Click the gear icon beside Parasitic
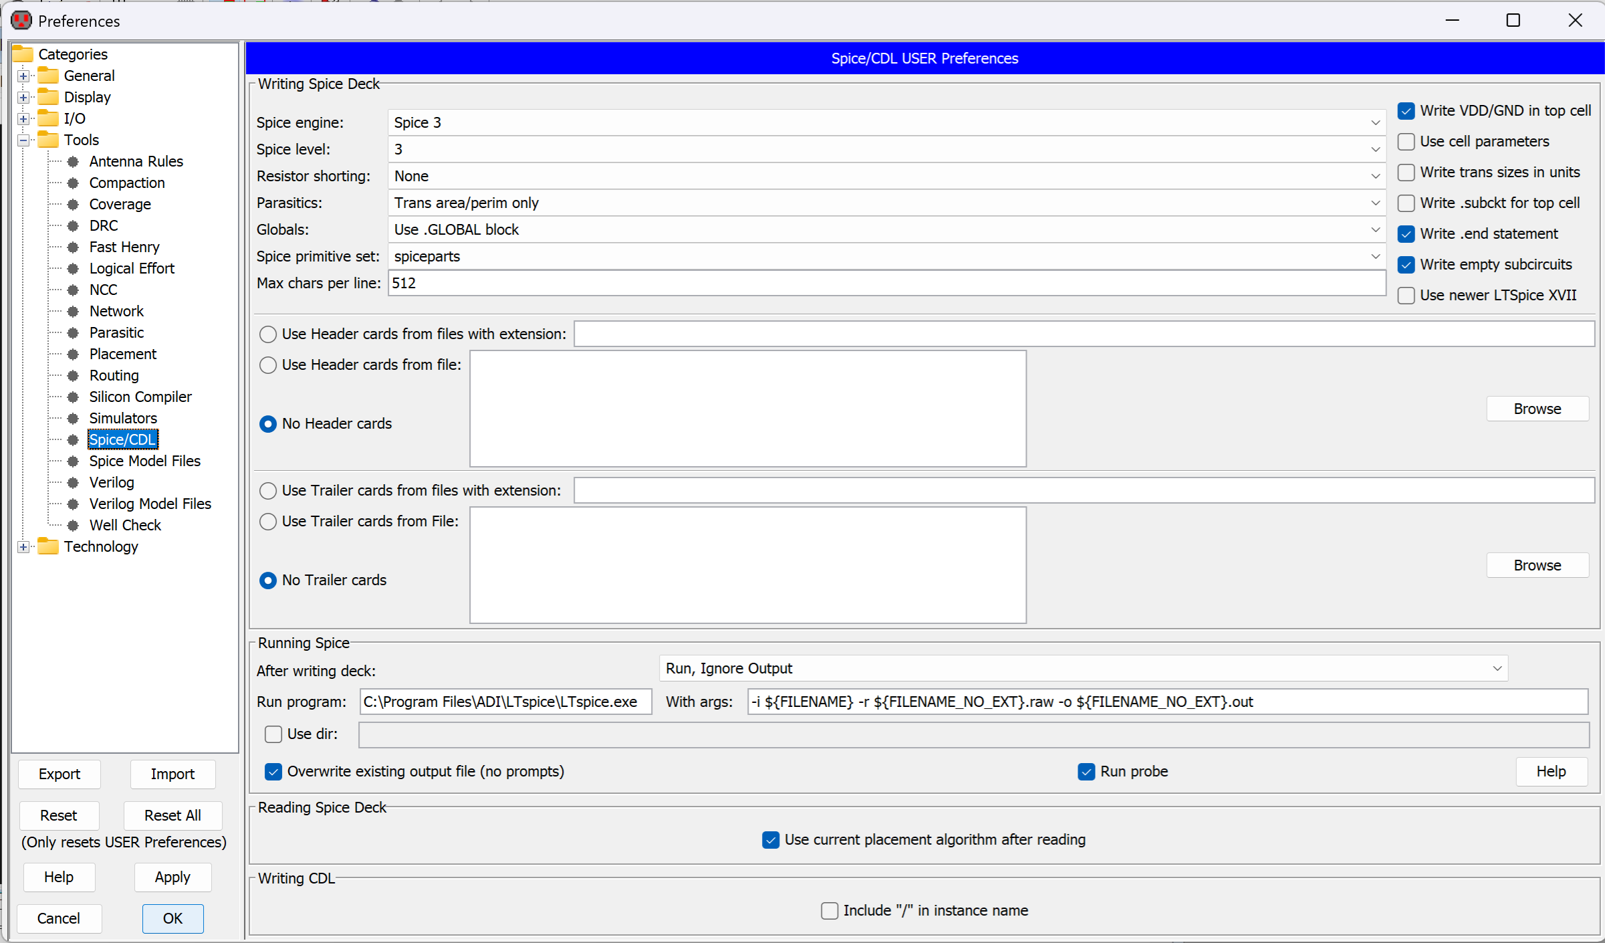 click(74, 332)
